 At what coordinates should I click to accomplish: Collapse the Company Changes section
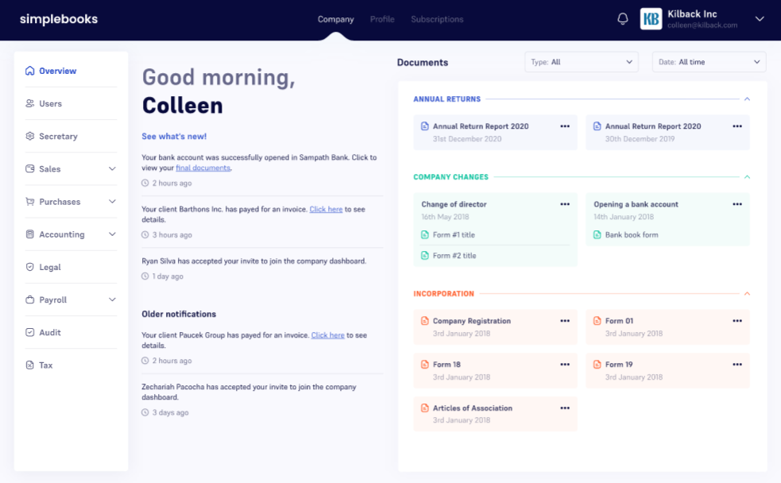(747, 177)
